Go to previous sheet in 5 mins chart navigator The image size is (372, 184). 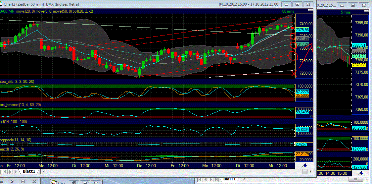coord(206,179)
